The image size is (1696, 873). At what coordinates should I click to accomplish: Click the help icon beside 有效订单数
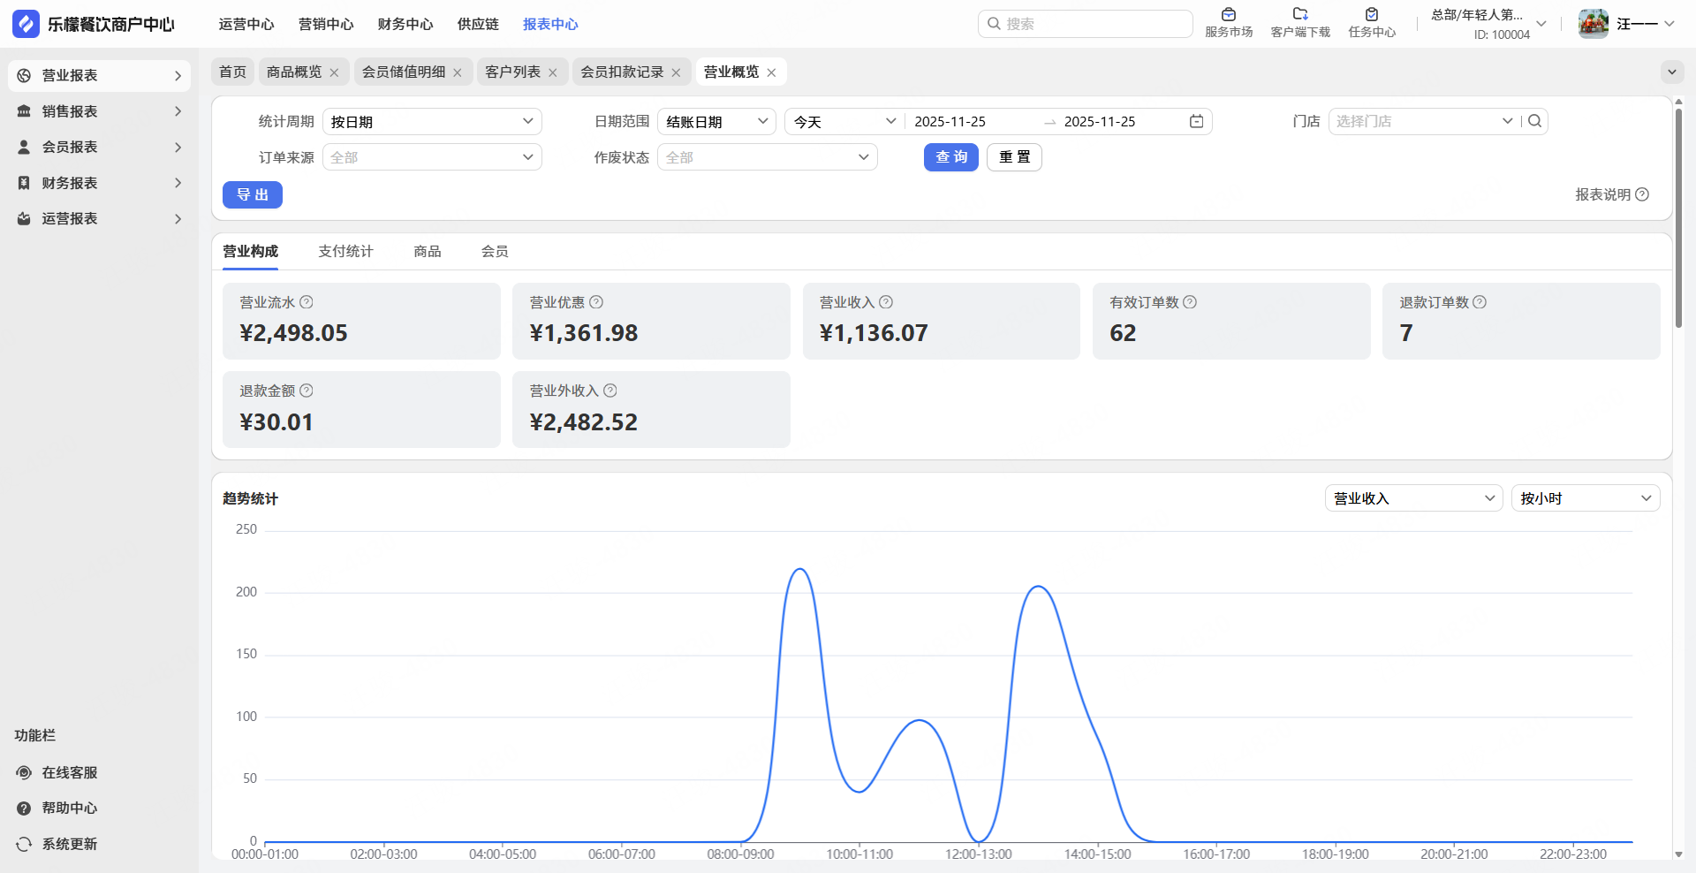[1190, 302]
